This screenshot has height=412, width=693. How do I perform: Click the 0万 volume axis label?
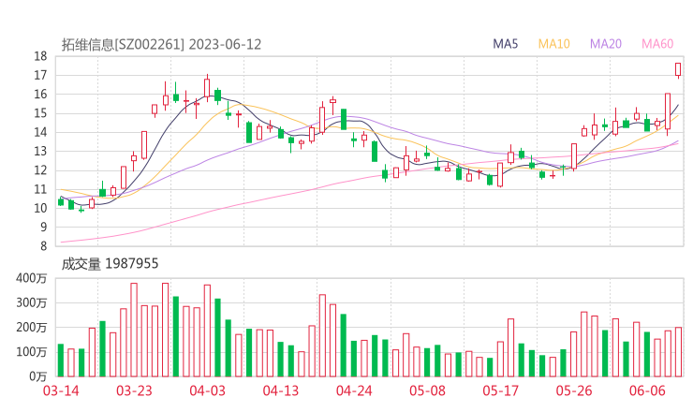38,376
